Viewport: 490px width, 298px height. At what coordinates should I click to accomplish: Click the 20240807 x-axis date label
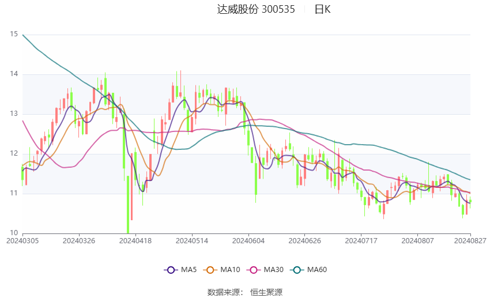click(417, 241)
